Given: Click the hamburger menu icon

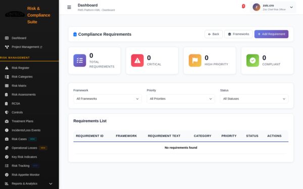Looking at the screenshot, I should pos(69,8).
